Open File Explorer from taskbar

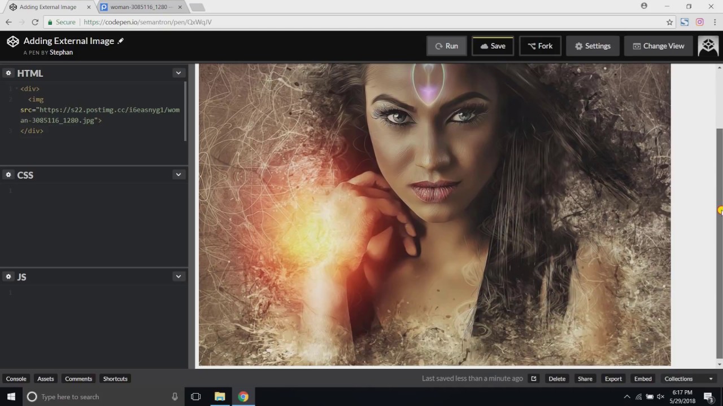pyautogui.click(x=220, y=396)
